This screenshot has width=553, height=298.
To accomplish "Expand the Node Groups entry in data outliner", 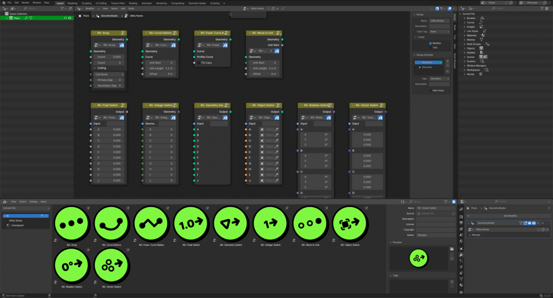I will click(x=464, y=44).
